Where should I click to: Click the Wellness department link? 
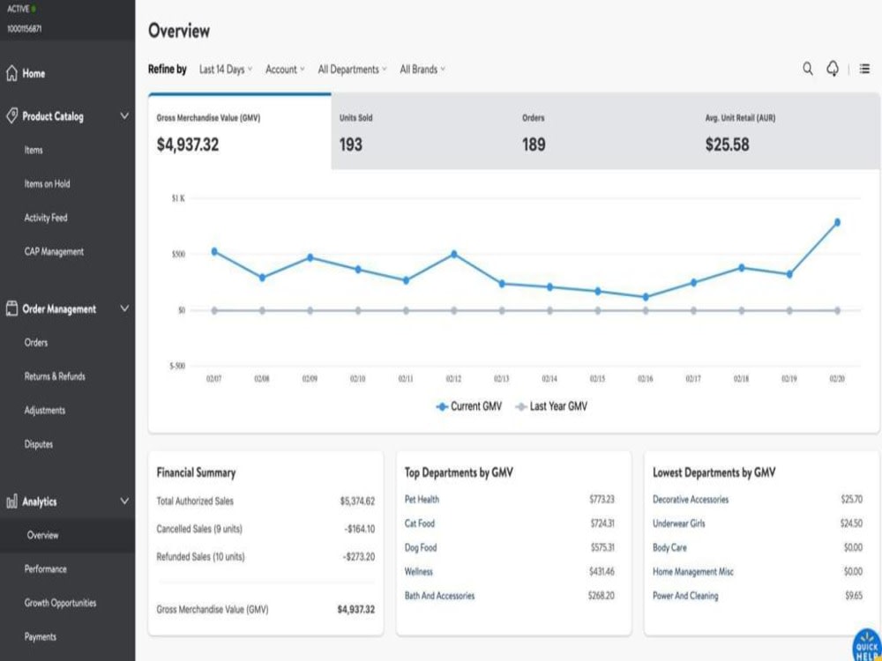[418, 572]
